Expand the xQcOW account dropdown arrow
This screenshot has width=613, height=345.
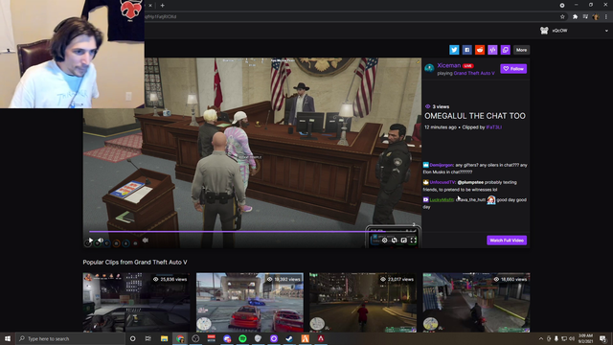coord(606,31)
